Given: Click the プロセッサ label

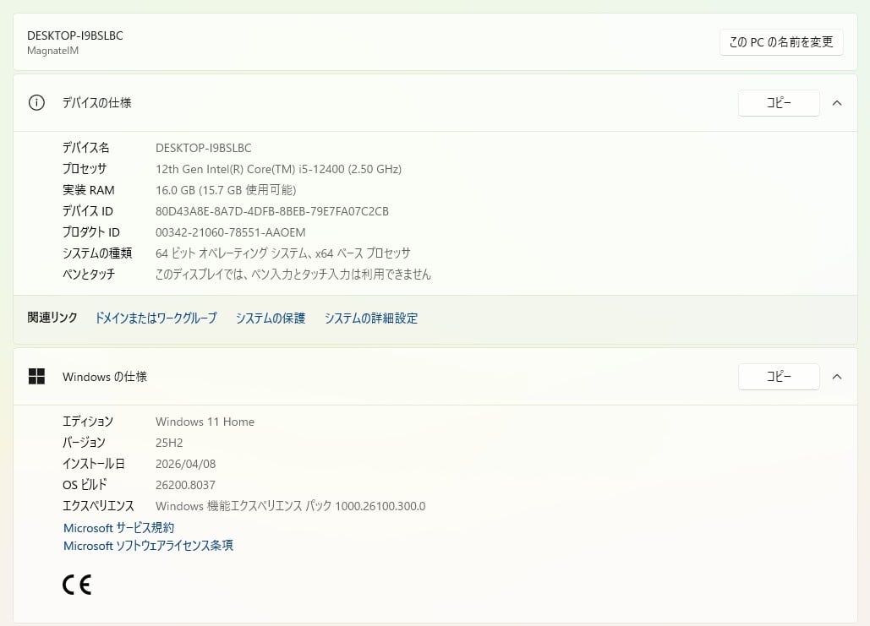Looking at the screenshot, I should click(x=85, y=169).
